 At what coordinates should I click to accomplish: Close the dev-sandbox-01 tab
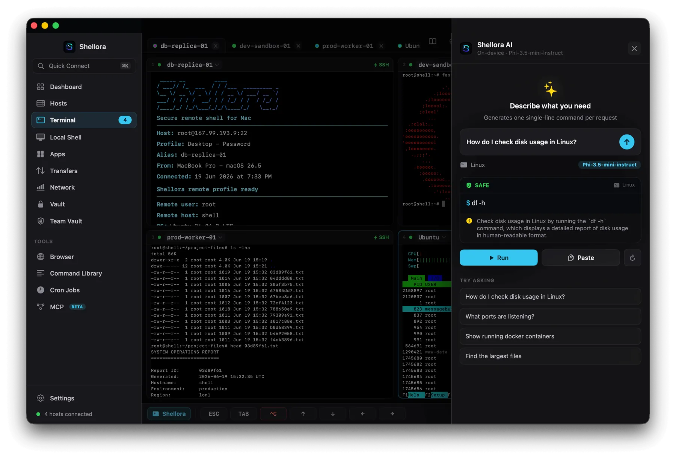pyautogui.click(x=299, y=46)
